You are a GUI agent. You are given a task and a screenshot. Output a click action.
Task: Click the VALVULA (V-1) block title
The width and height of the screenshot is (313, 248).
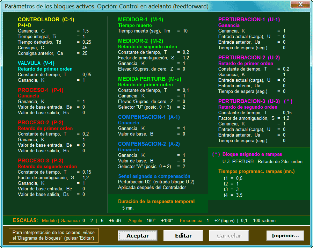pyautogui.click(x=36, y=63)
